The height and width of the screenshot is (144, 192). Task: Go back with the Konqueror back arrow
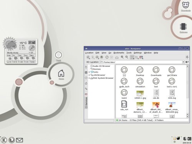point(88,57)
